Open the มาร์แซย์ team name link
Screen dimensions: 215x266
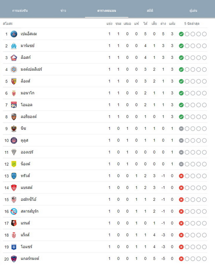(28, 46)
